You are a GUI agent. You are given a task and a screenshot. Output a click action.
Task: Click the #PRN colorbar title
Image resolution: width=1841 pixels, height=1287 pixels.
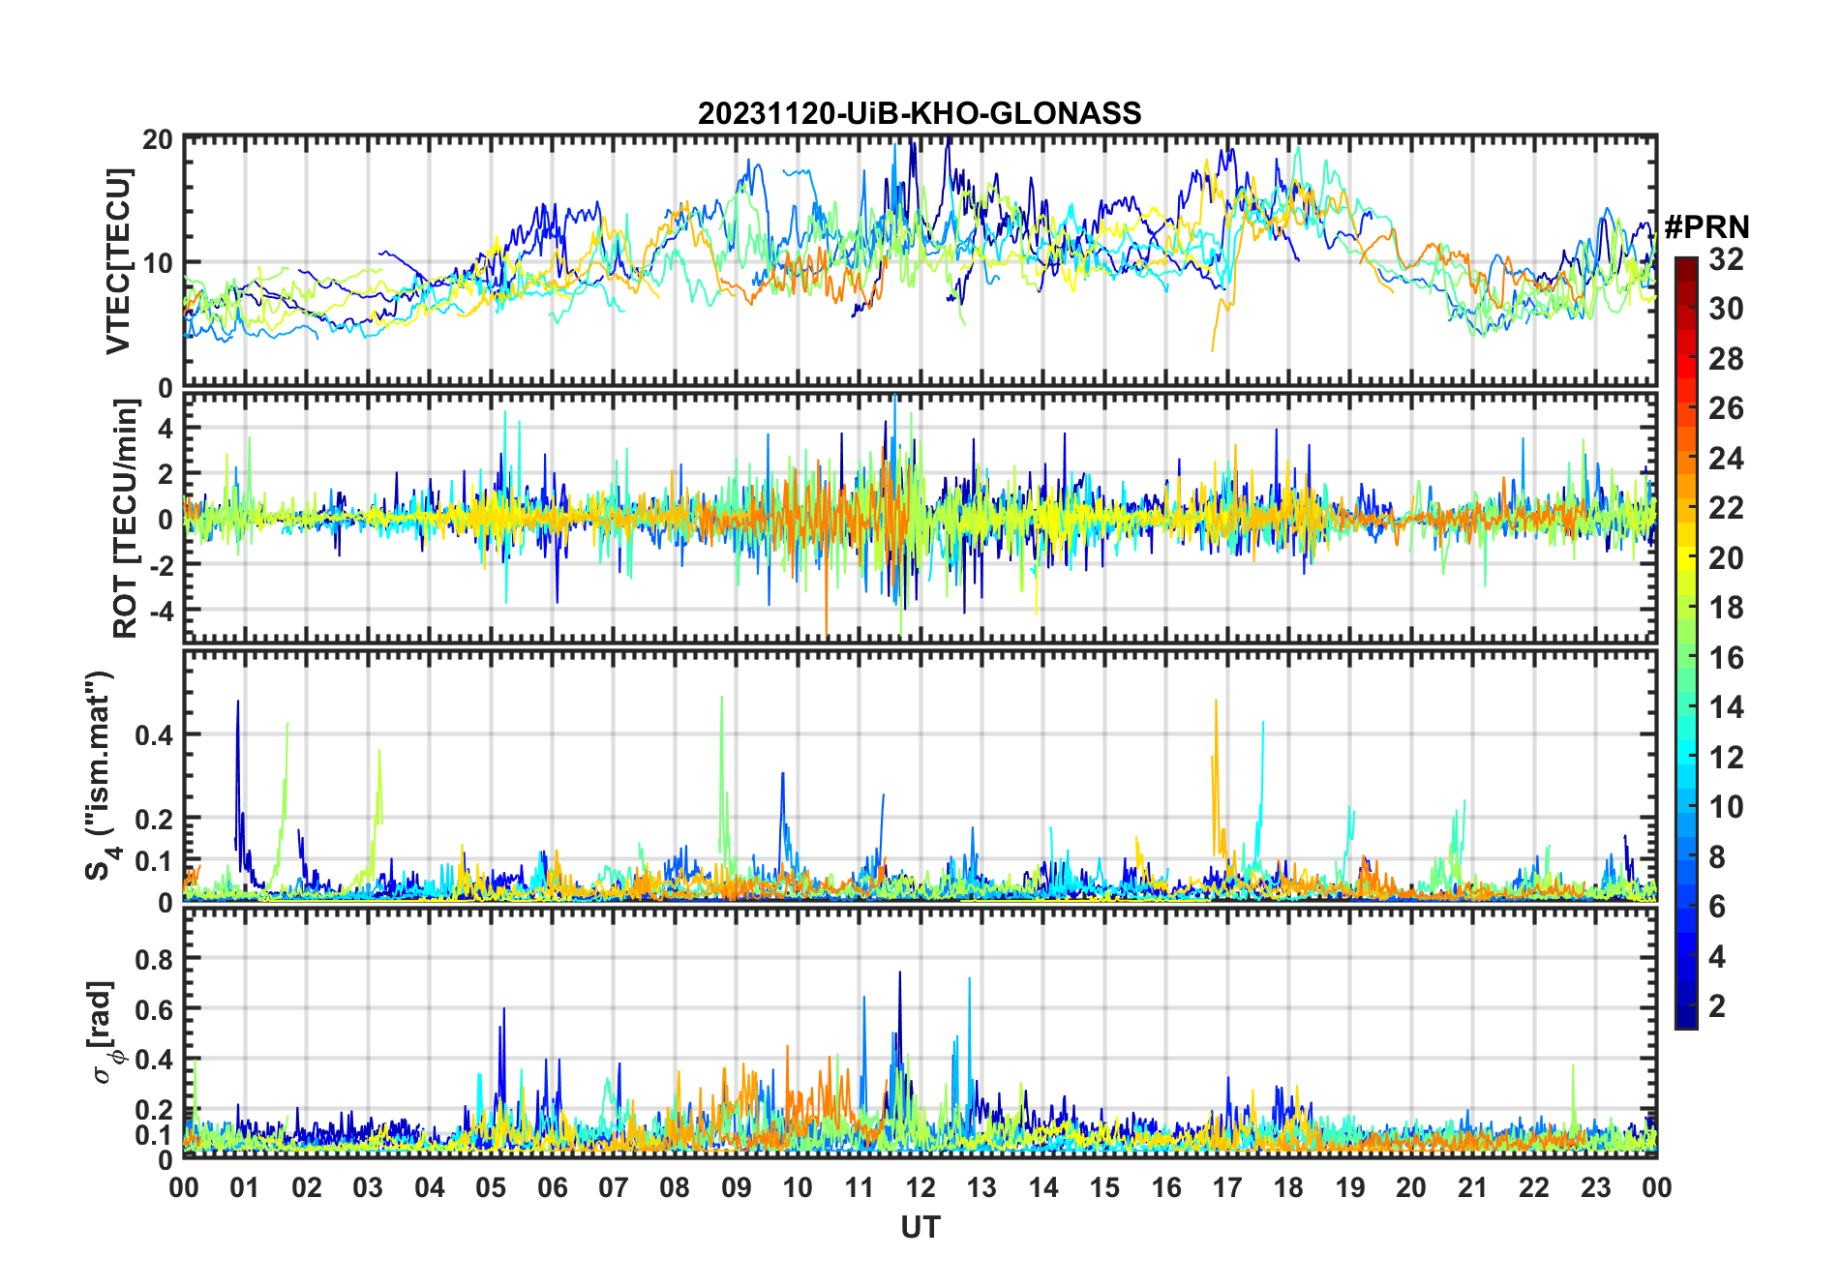(1706, 227)
